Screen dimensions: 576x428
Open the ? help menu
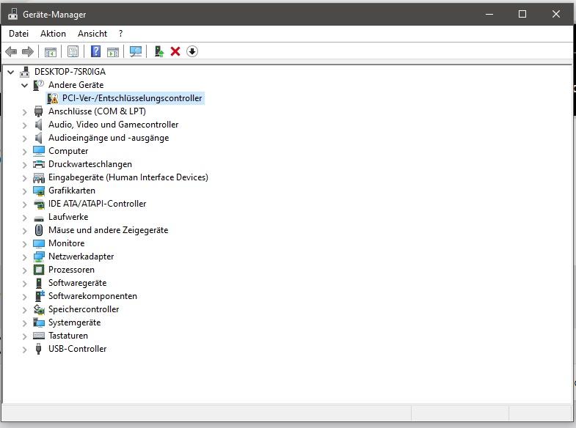coord(120,34)
